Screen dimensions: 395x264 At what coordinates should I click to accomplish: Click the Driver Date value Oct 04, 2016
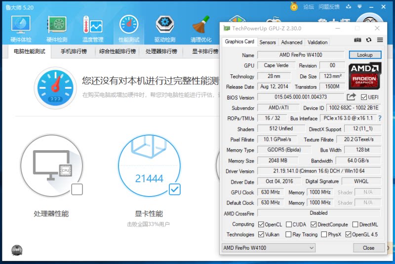click(279, 181)
